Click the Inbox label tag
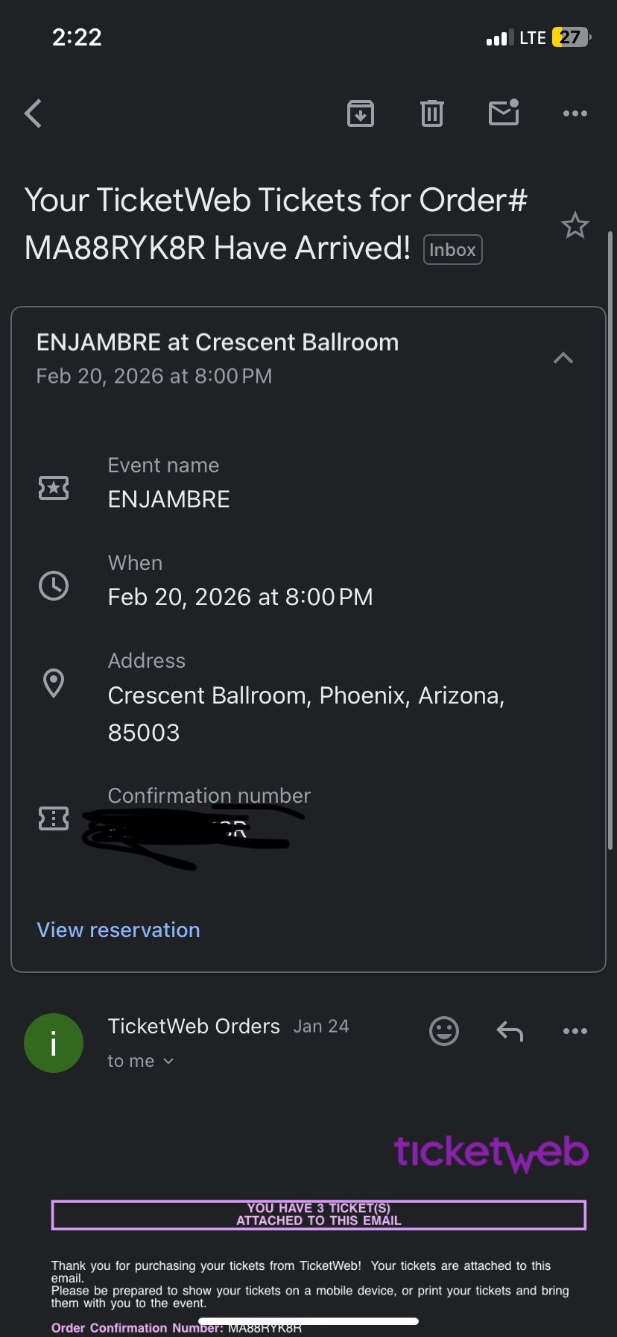Screen dimensions: 617x1337 (x=452, y=250)
